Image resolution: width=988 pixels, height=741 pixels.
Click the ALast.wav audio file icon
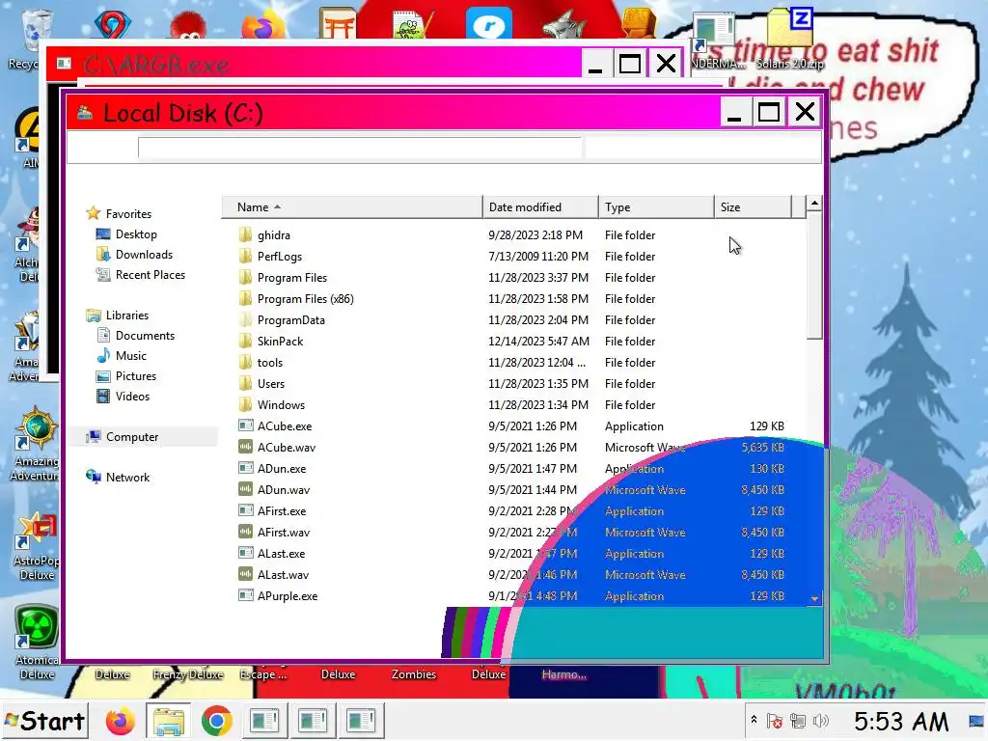click(x=246, y=575)
